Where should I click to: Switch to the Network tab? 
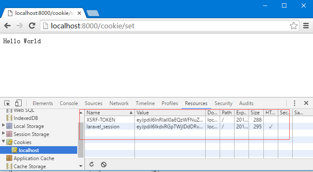[119, 103]
